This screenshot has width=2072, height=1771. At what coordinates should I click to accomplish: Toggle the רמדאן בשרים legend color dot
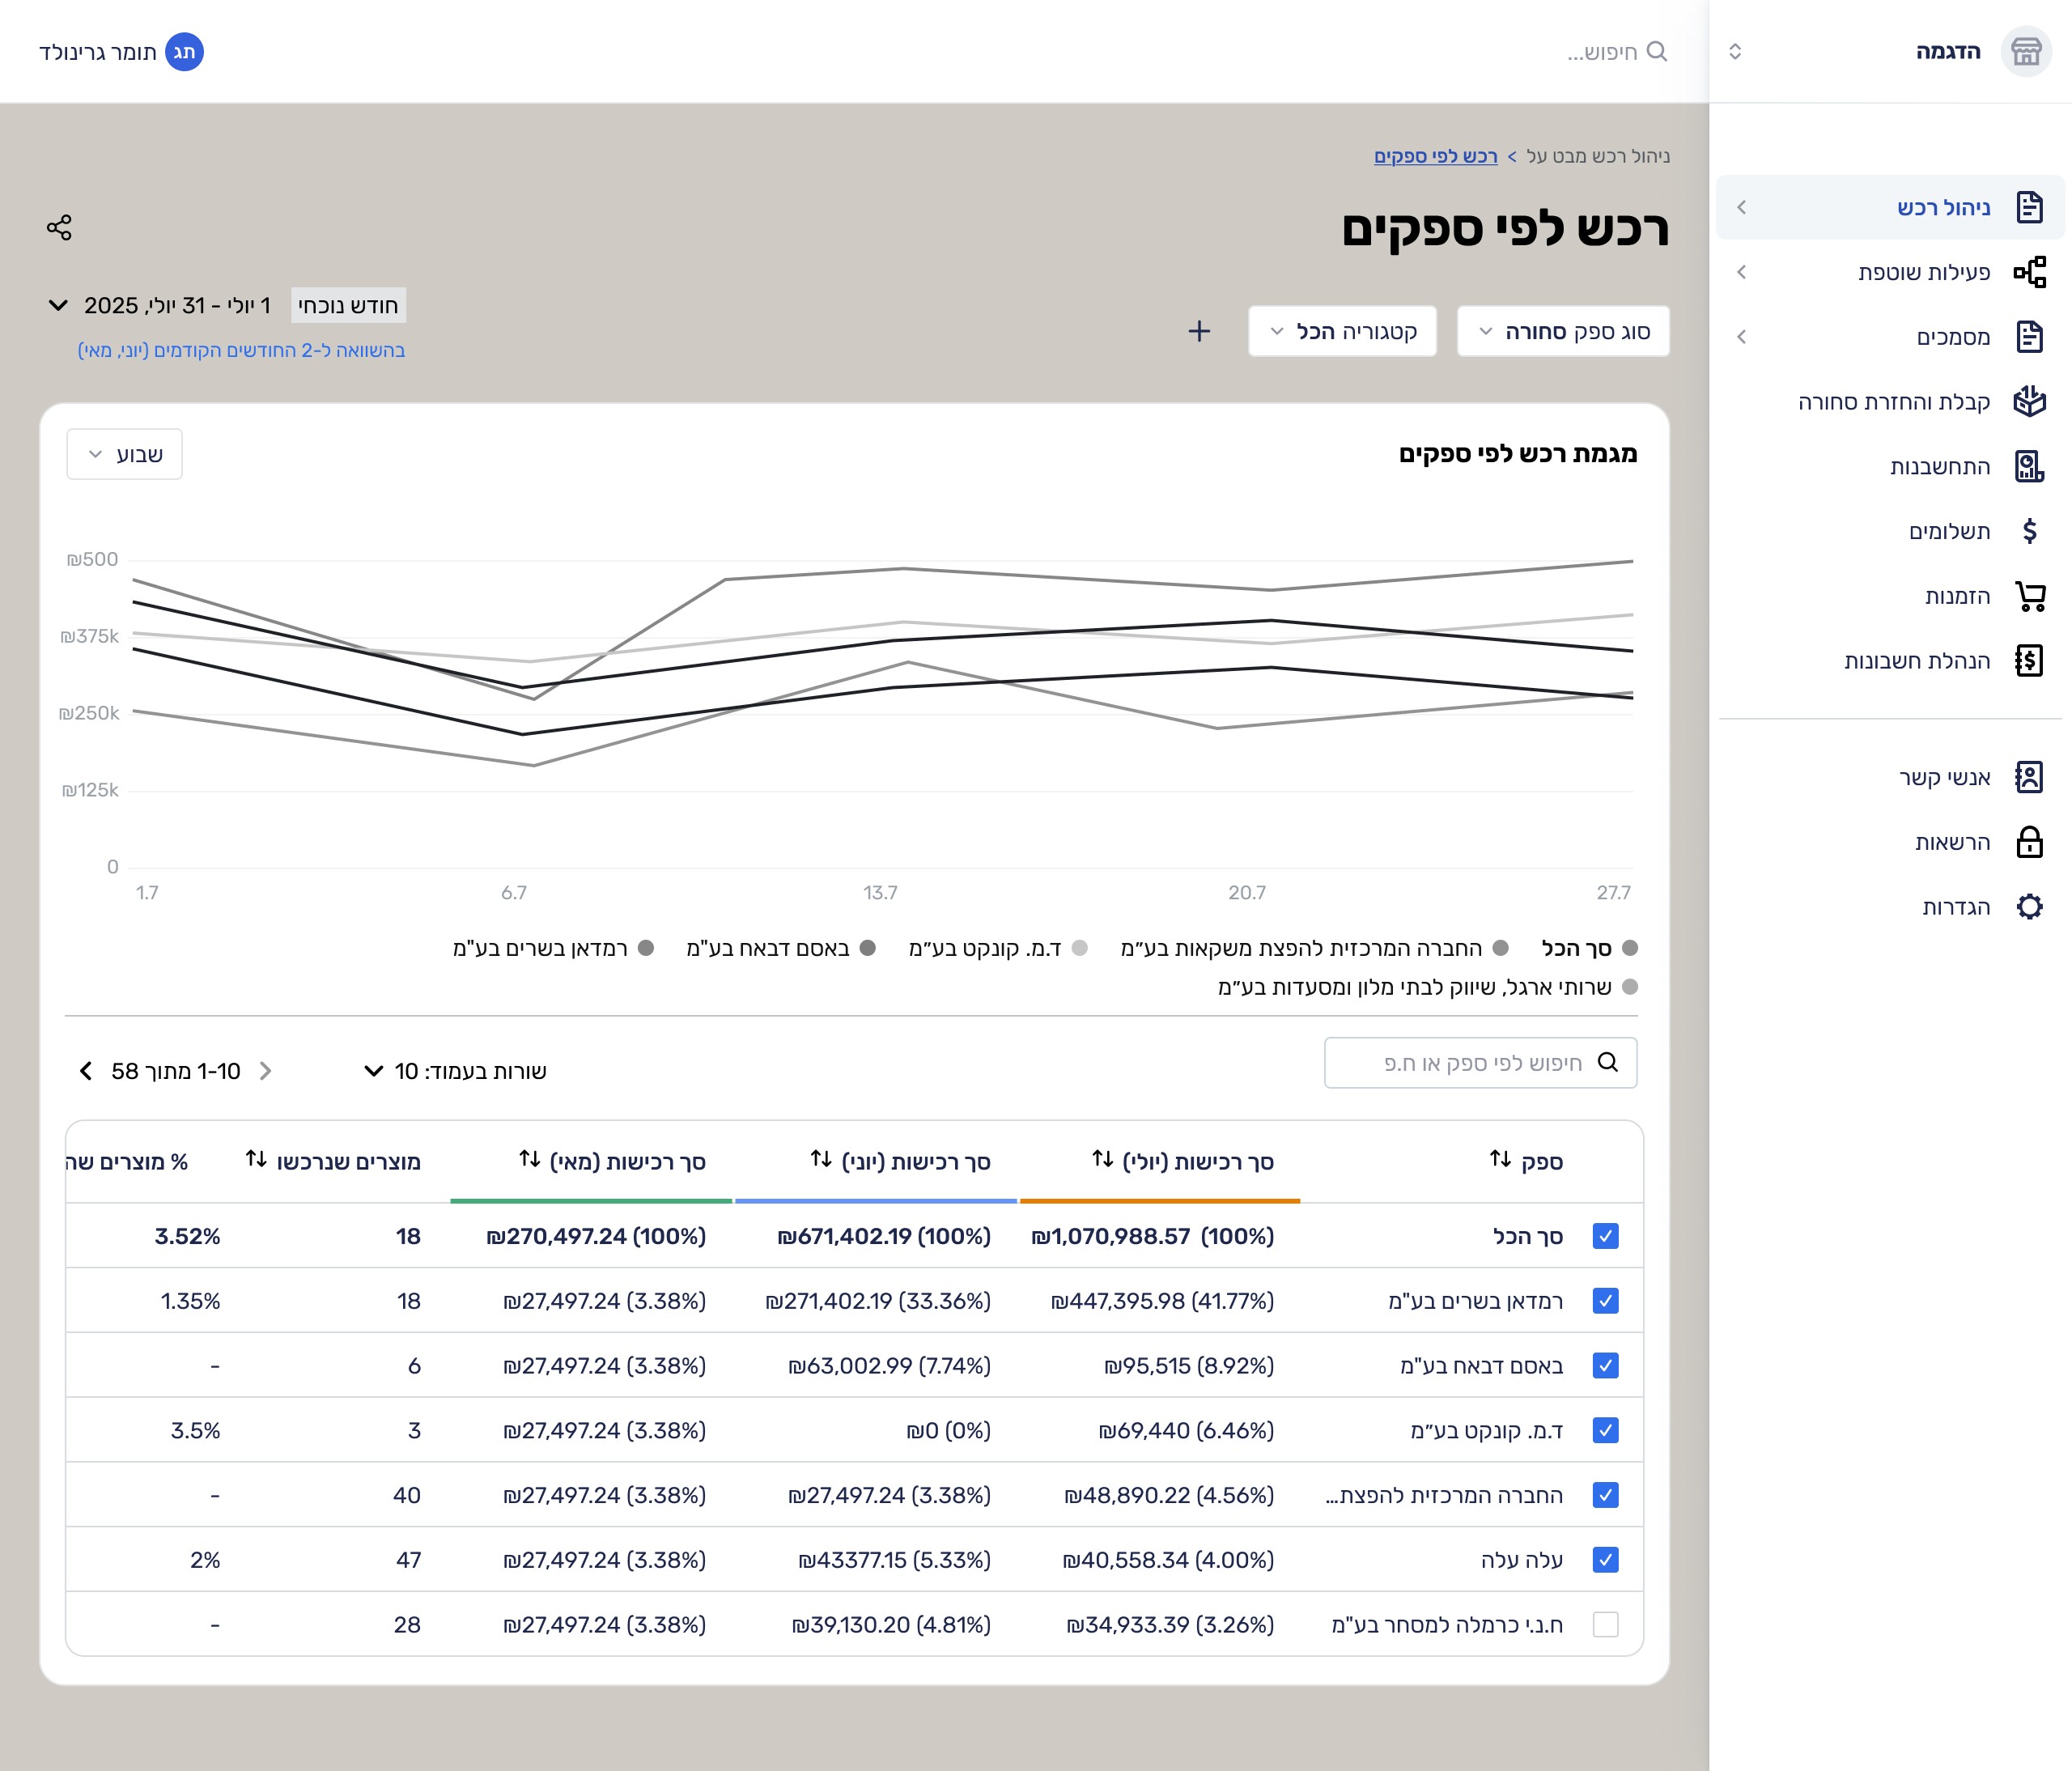pos(646,948)
